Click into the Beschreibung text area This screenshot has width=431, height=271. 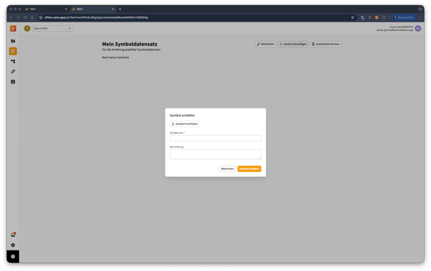click(215, 154)
